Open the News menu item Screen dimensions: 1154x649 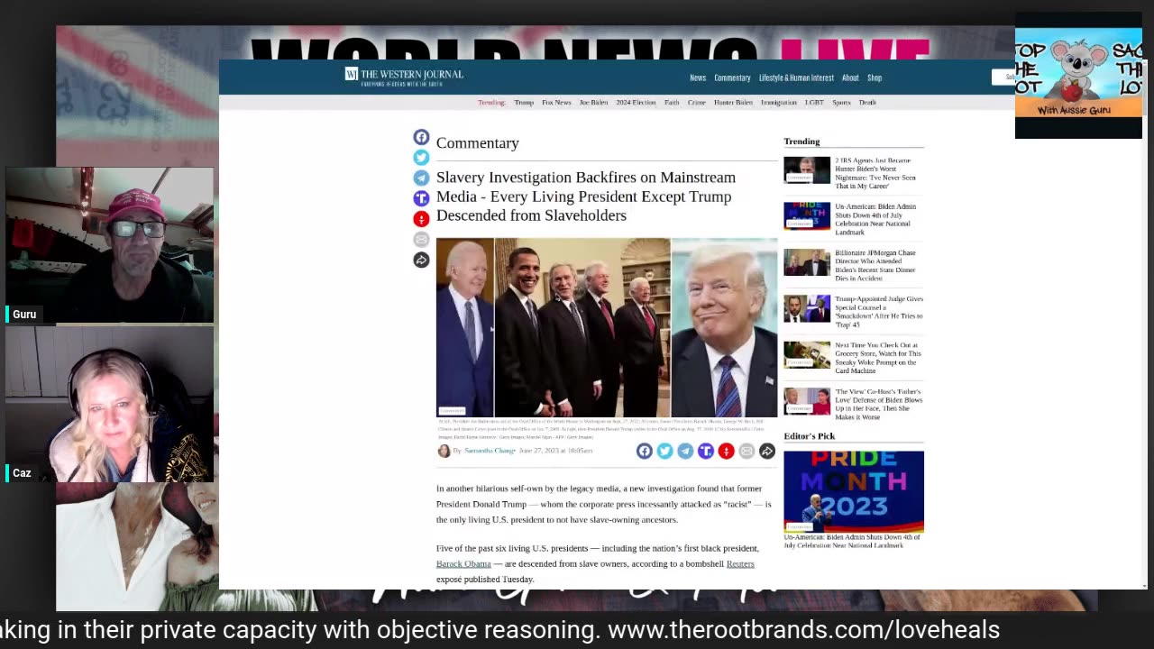click(x=698, y=78)
